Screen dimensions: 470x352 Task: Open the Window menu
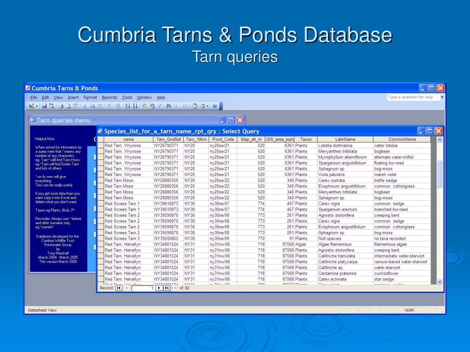pyautogui.click(x=145, y=98)
